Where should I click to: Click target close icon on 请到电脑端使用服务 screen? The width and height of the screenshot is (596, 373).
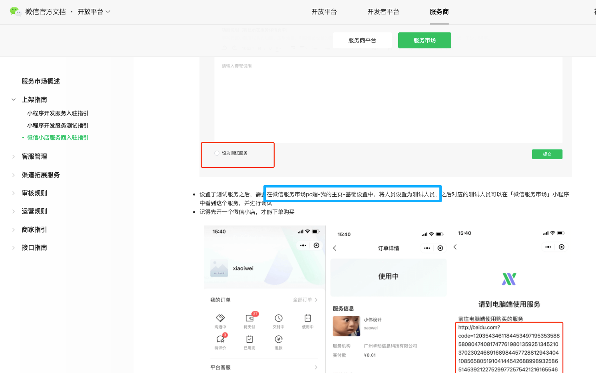(562, 247)
